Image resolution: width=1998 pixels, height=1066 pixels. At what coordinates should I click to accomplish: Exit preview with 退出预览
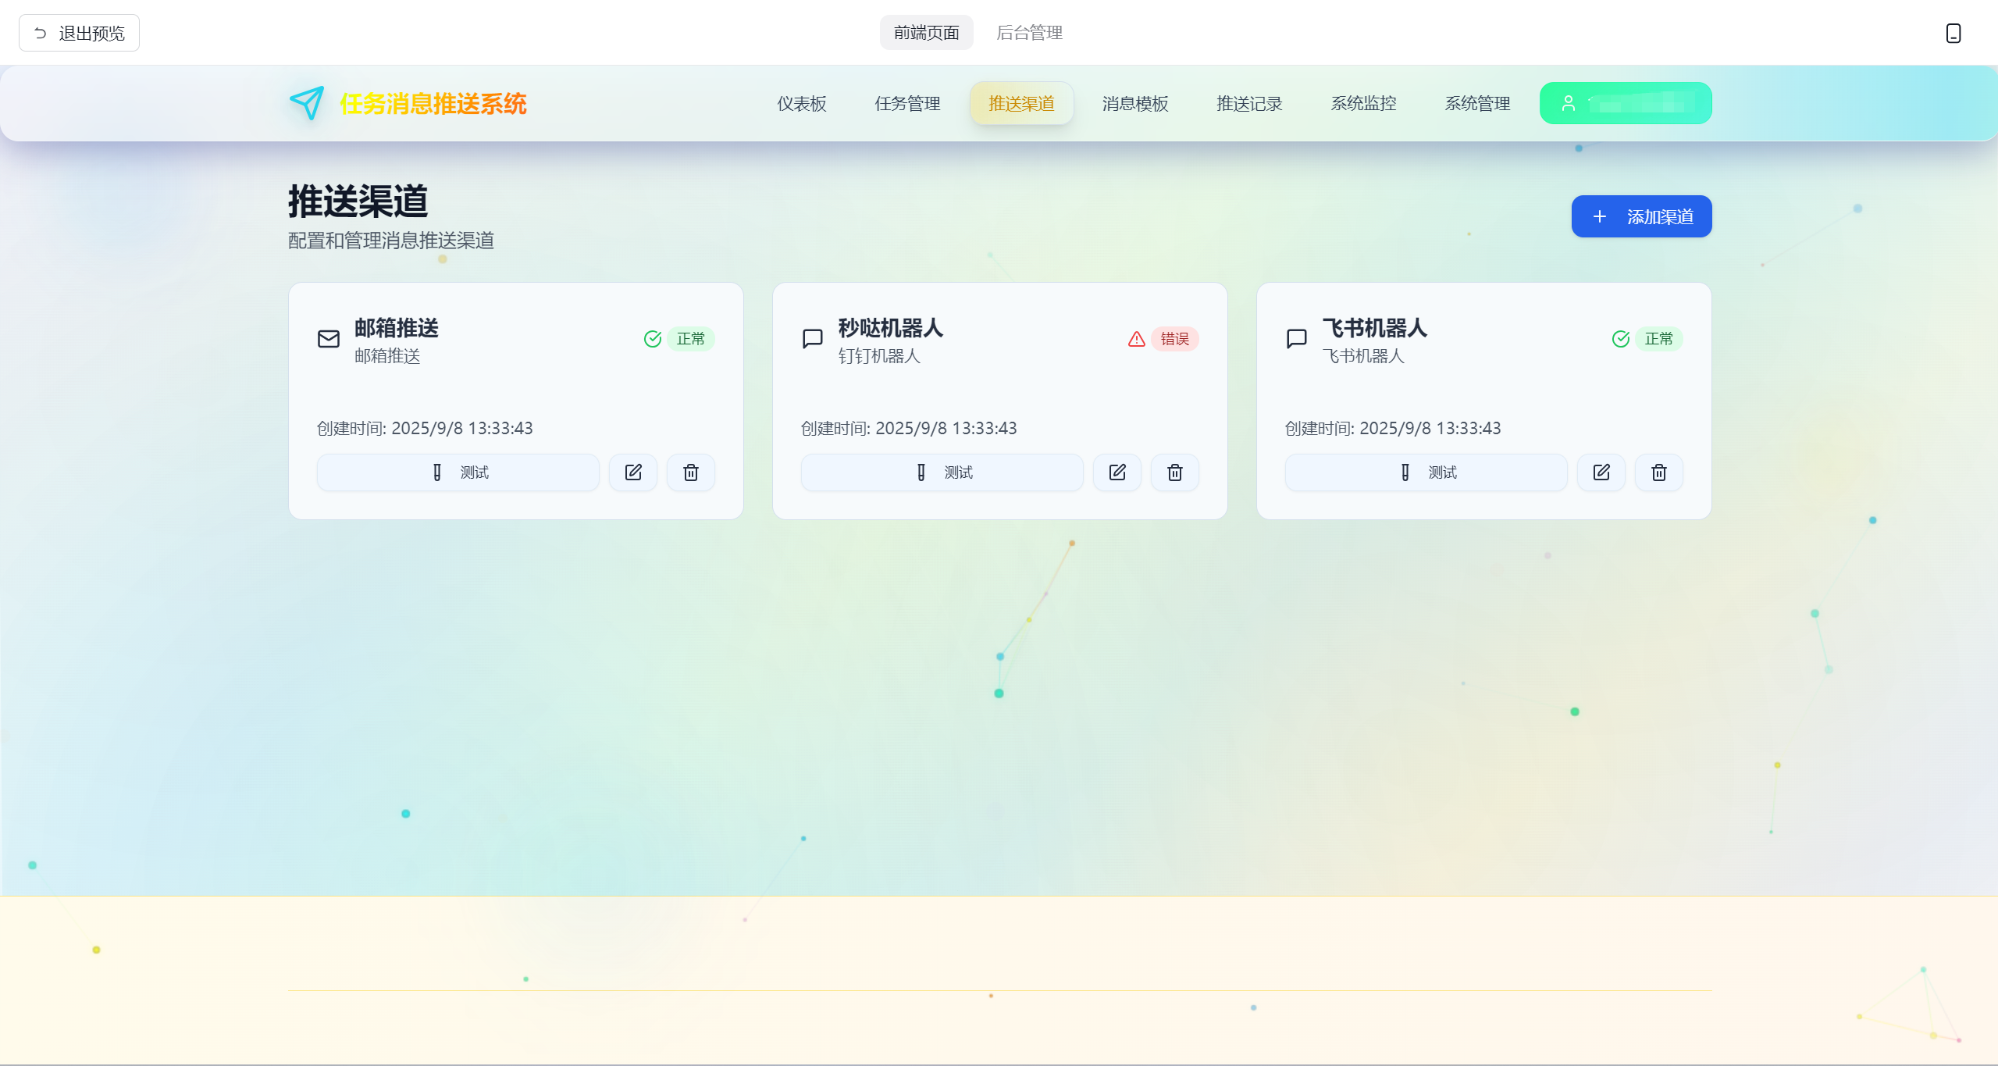[80, 33]
